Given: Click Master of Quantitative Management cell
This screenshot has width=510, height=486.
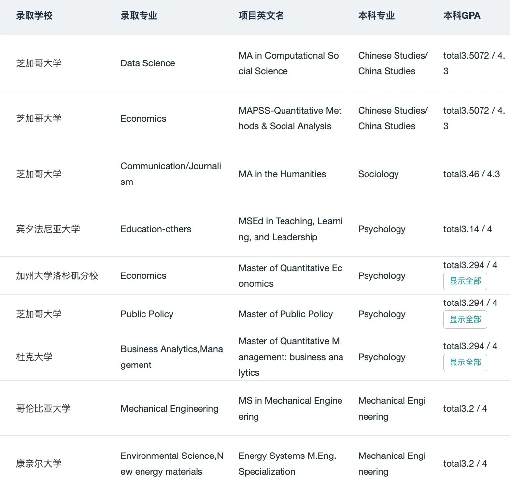Looking at the screenshot, I should [x=291, y=357].
